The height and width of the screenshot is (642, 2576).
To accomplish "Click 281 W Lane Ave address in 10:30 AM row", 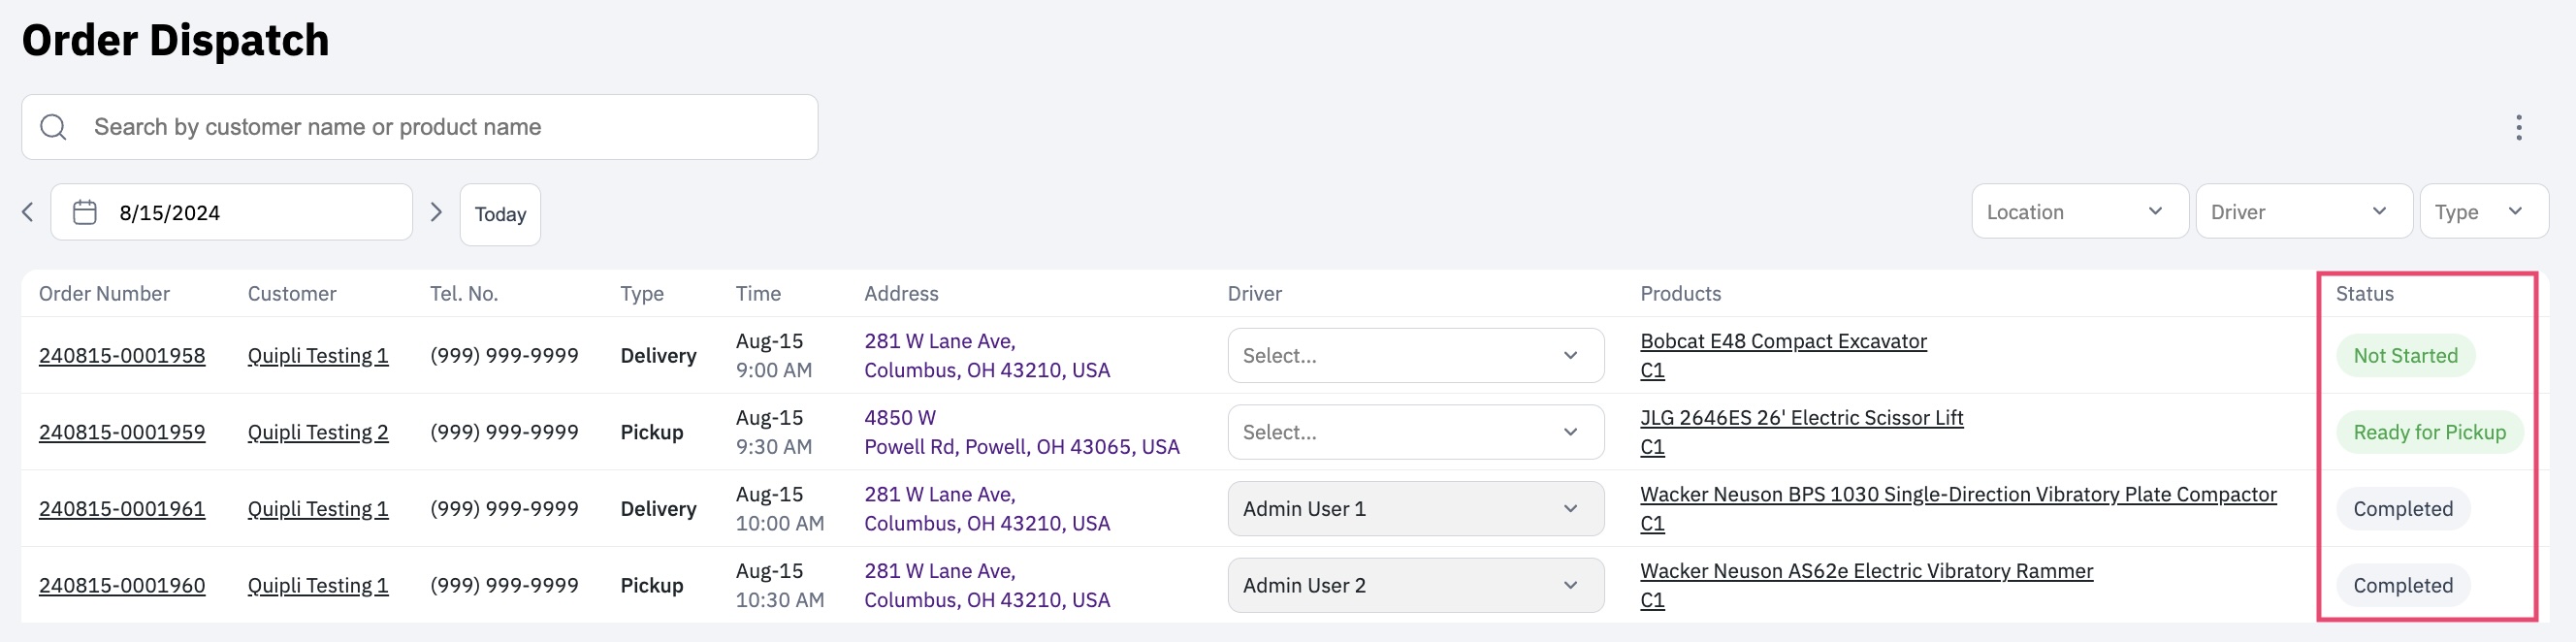I will point(987,585).
